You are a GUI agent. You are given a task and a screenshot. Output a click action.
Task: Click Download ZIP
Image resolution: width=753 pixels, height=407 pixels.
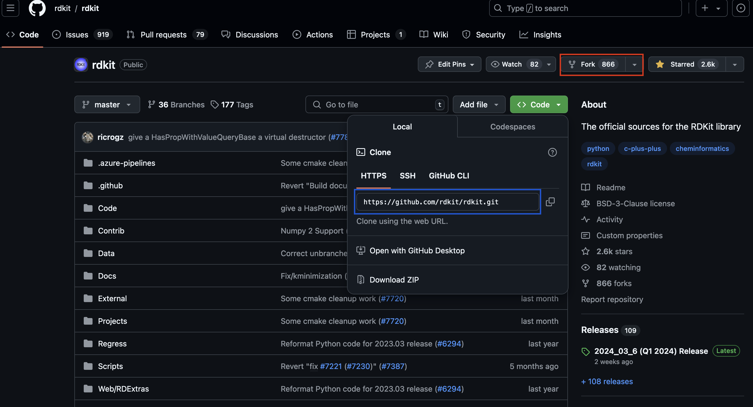(x=388, y=280)
